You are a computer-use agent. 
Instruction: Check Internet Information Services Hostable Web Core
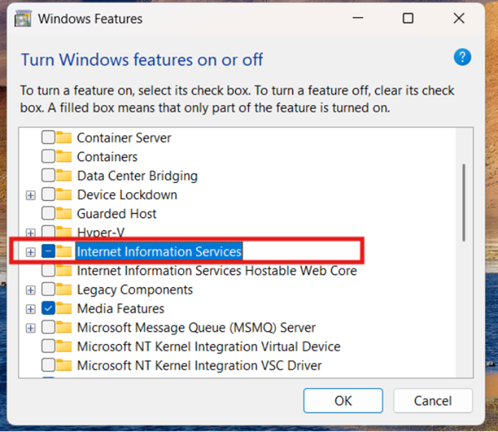pos(48,270)
